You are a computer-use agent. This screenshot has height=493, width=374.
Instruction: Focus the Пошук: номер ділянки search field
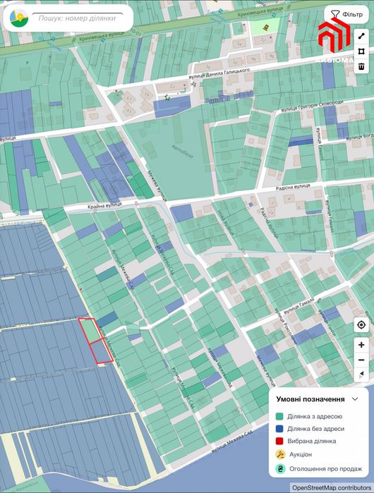tap(78, 18)
